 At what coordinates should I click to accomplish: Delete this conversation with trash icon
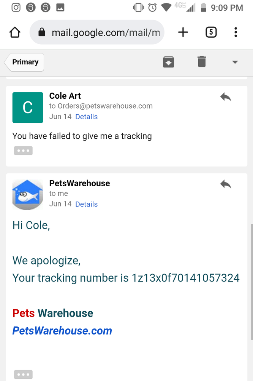(x=202, y=61)
